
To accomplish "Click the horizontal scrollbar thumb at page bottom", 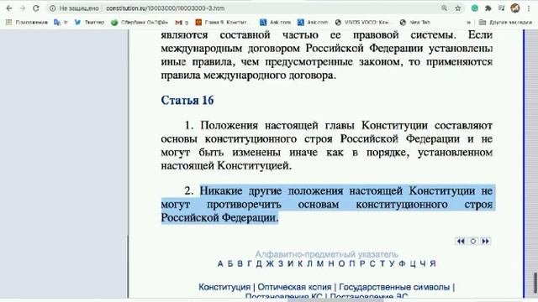I will pos(335,300).
